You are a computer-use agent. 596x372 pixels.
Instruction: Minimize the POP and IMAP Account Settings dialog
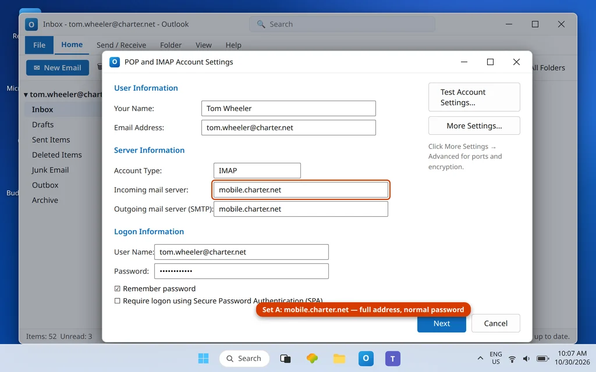click(x=464, y=62)
